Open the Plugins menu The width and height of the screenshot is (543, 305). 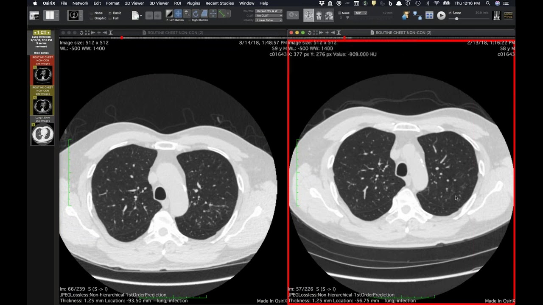pos(193,3)
